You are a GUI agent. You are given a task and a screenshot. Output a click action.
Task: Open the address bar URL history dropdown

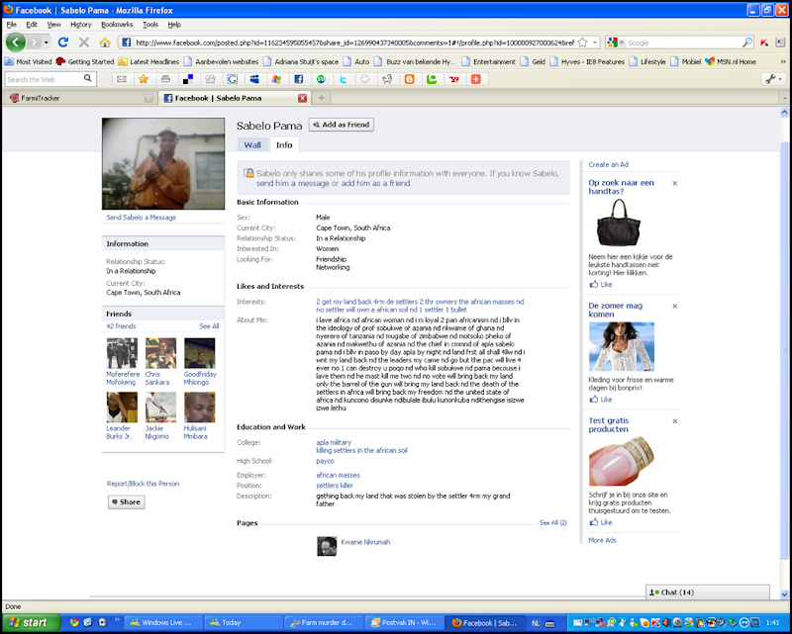595,43
